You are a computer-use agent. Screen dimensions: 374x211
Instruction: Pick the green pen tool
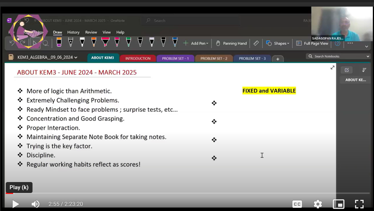pos(129,42)
